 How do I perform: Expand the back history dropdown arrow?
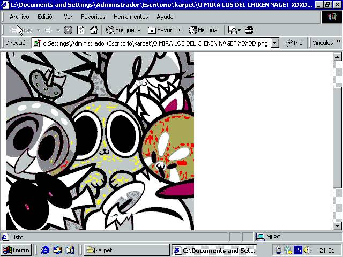39,30
